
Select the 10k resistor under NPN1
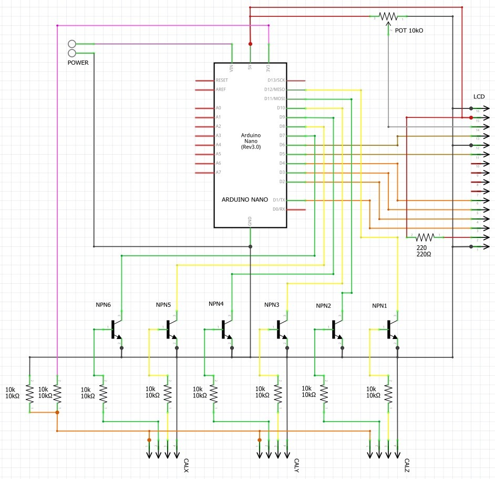tap(388, 394)
